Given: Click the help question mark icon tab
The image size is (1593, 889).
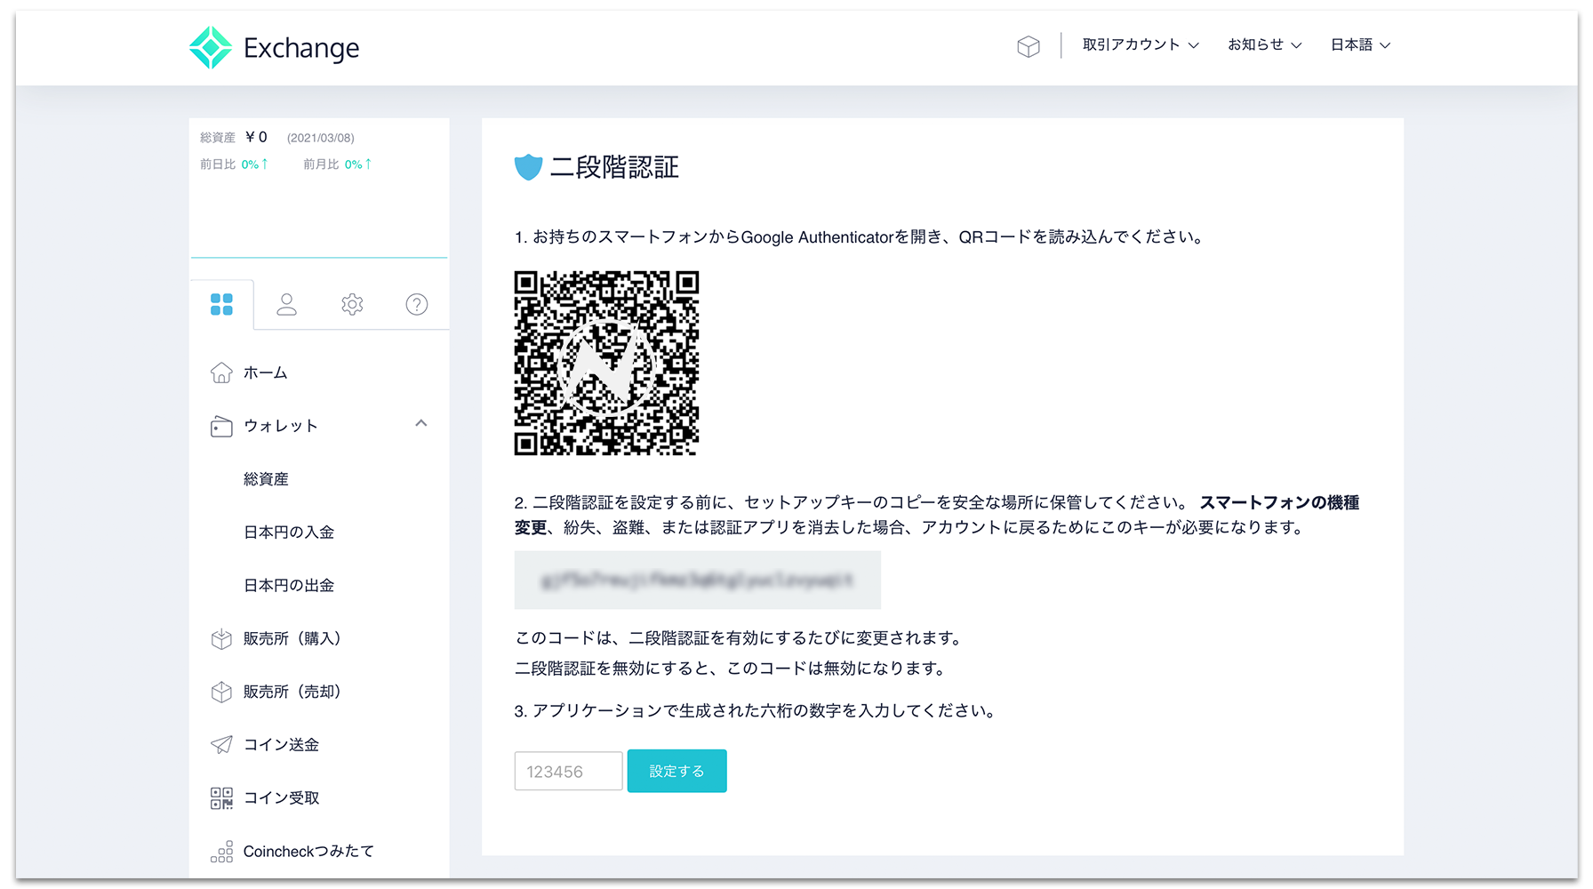Looking at the screenshot, I should 417,304.
